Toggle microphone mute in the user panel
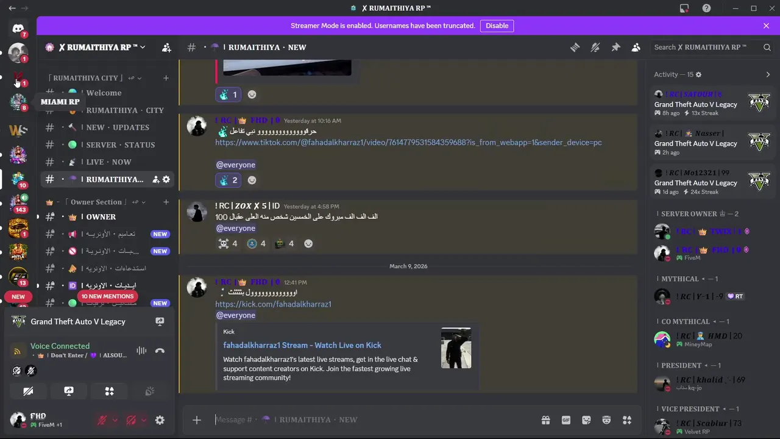The image size is (780, 439). point(102,420)
